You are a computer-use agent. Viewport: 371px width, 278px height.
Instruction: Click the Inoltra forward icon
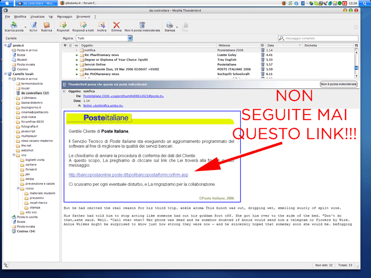pos(102,25)
